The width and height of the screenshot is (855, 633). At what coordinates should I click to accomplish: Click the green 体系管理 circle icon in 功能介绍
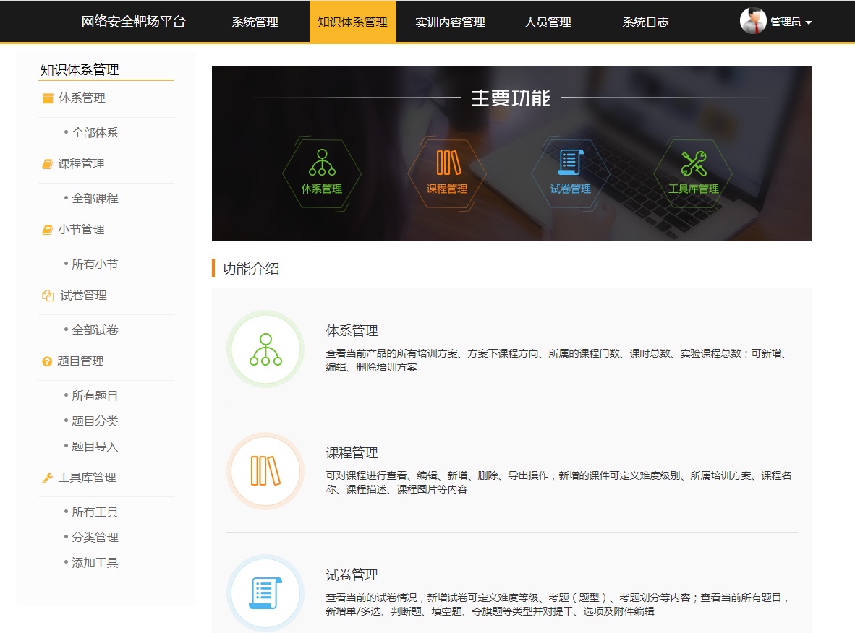tap(265, 349)
